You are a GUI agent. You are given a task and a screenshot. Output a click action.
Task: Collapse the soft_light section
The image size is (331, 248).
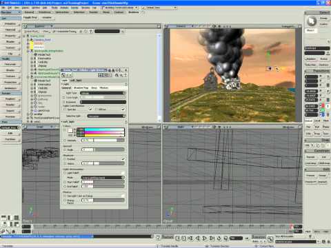(x=62, y=122)
